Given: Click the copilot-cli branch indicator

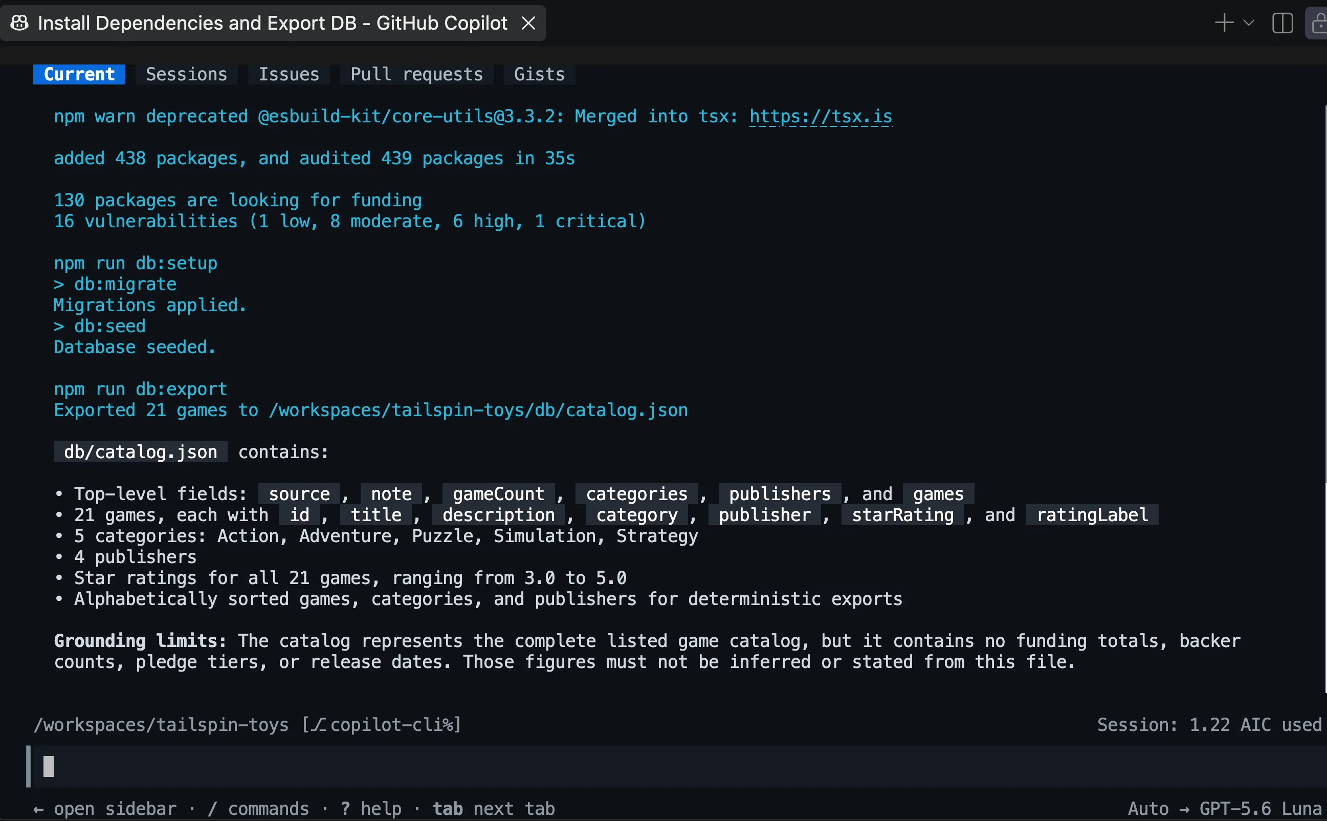Looking at the screenshot, I should 382,724.
